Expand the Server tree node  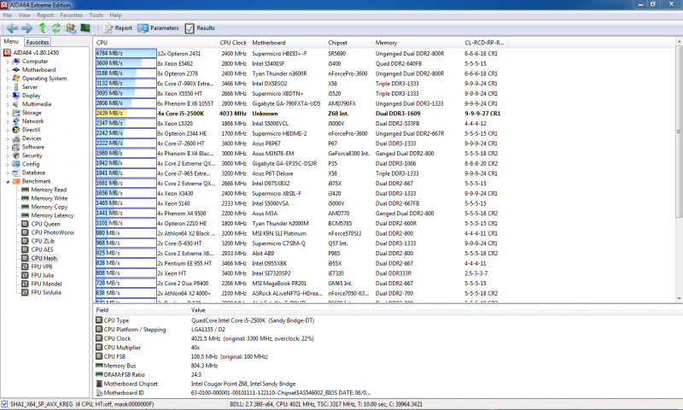tap(8, 88)
